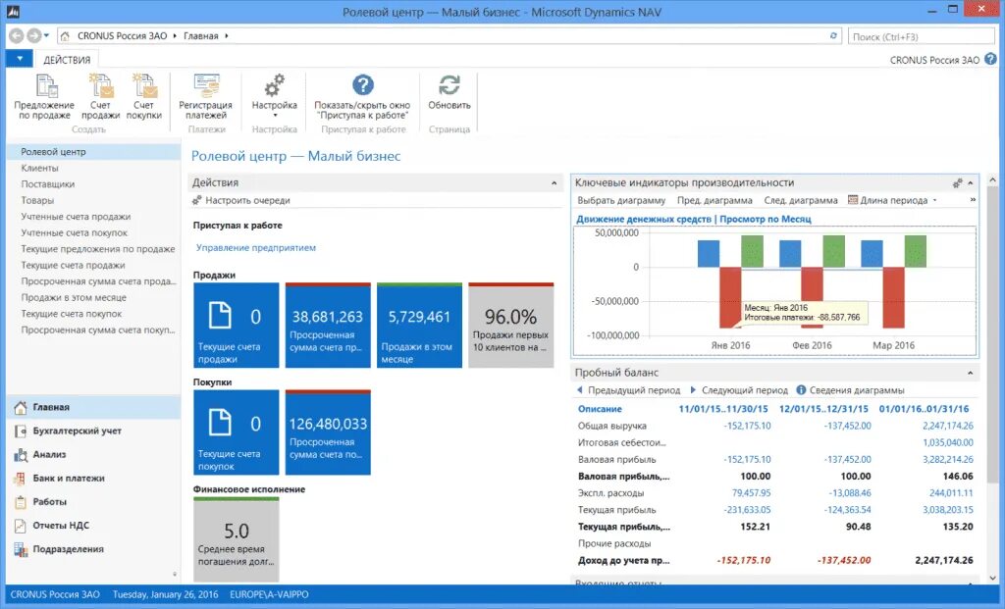Open the 5.0 Среднее время погашения tile

pos(236,539)
